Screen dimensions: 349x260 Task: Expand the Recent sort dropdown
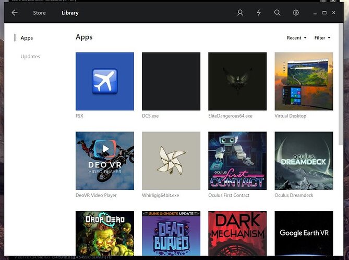click(296, 38)
